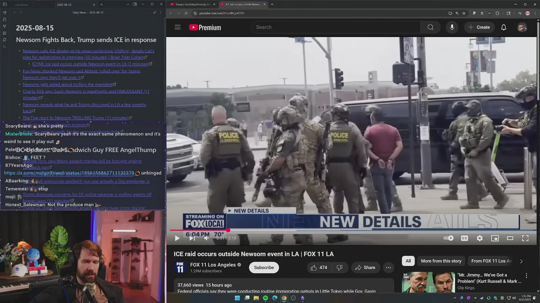Click the FOX 11 channel avatar
Image resolution: width=540 pixels, height=303 pixels.
(x=180, y=268)
